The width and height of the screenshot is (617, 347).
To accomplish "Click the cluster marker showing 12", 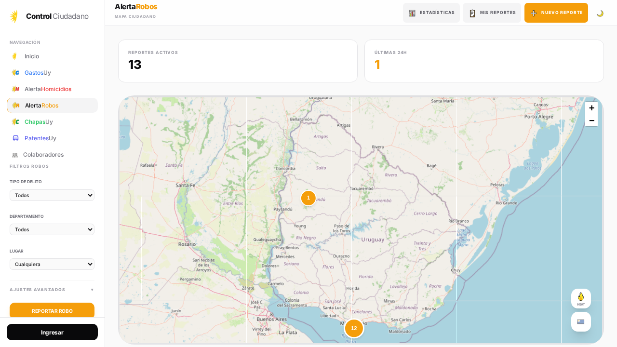I will pyautogui.click(x=354, y=328).
